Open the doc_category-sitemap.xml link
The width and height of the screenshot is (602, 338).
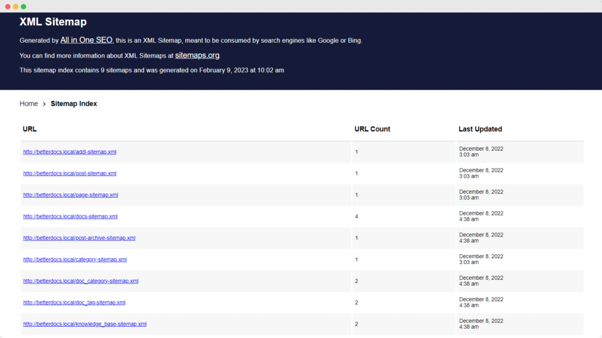(81, 280)
